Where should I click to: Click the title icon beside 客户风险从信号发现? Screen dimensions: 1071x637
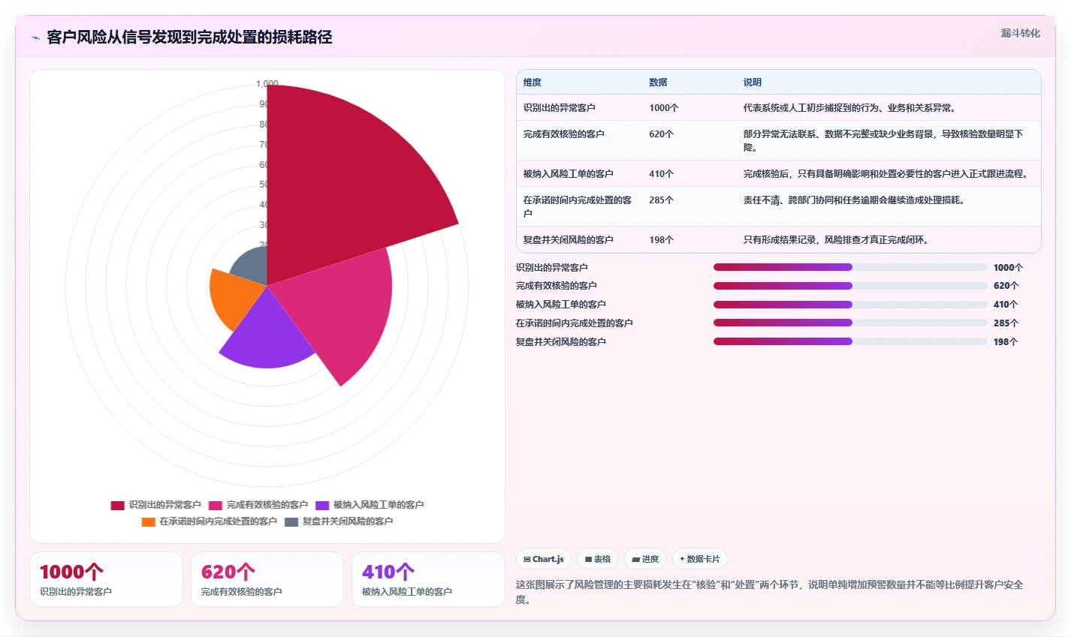click(x=35, y=38)
